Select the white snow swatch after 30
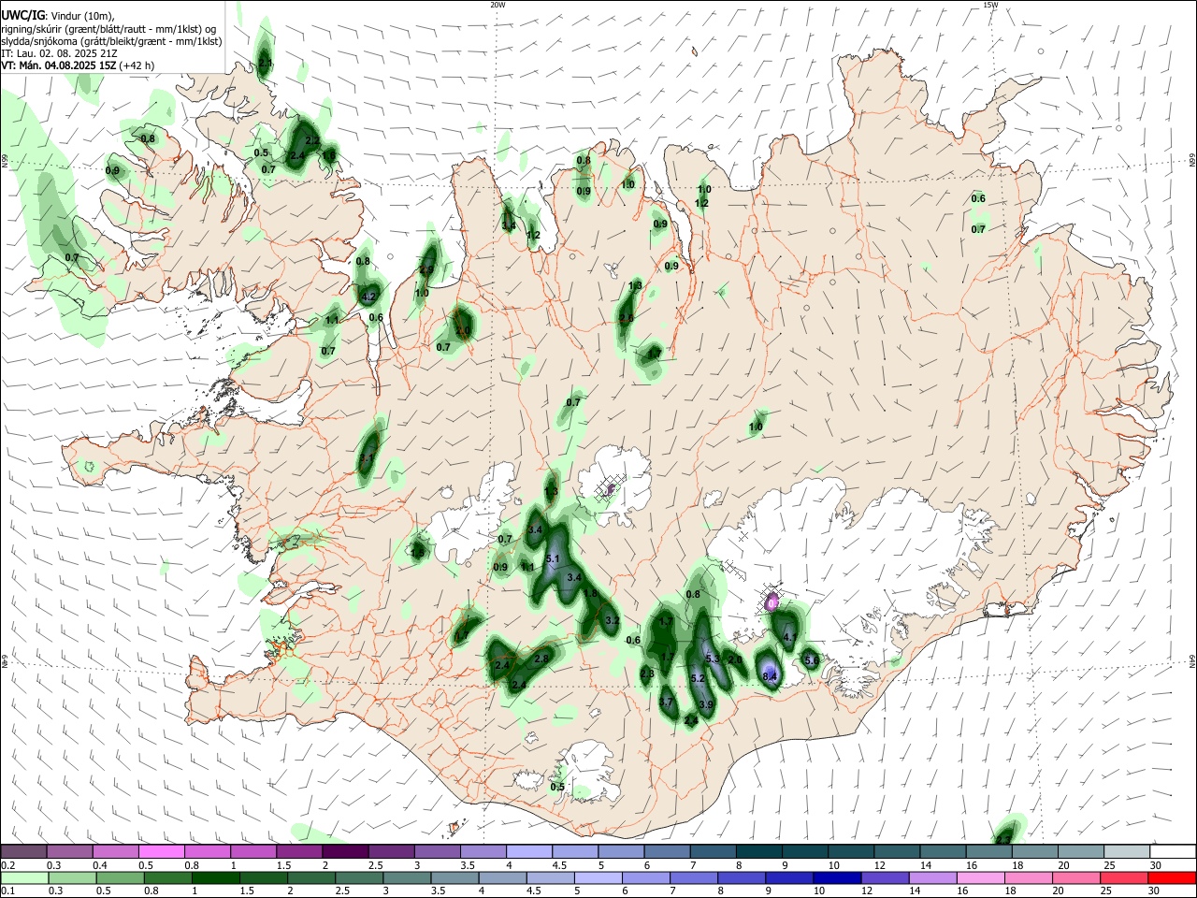 pos(1172,851)
